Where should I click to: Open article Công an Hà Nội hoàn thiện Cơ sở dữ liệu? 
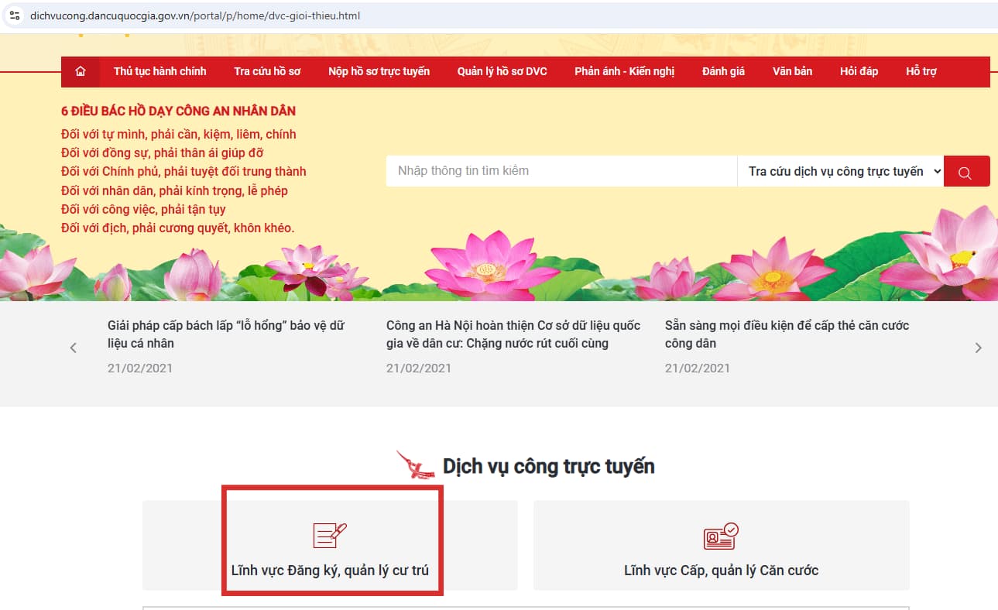point(513,334)
